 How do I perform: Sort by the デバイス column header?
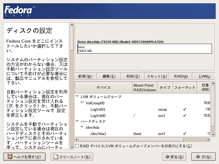coord(103,87)
